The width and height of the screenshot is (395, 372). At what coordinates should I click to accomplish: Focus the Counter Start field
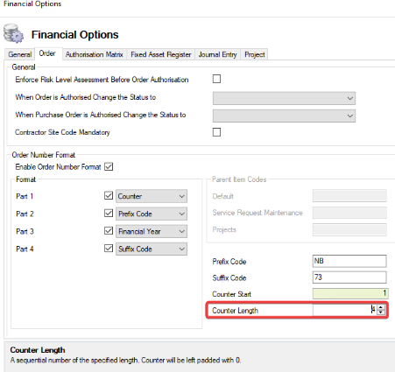click(350, 293)
